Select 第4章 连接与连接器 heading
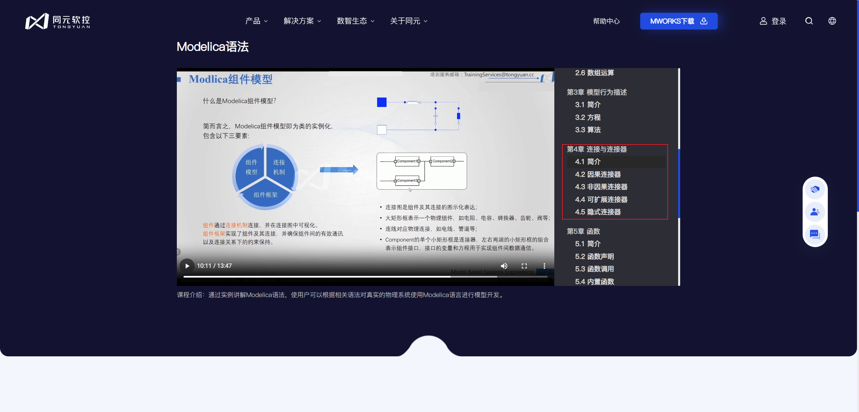Viewport: 859px width, 412px height. (x=597, y=149)
